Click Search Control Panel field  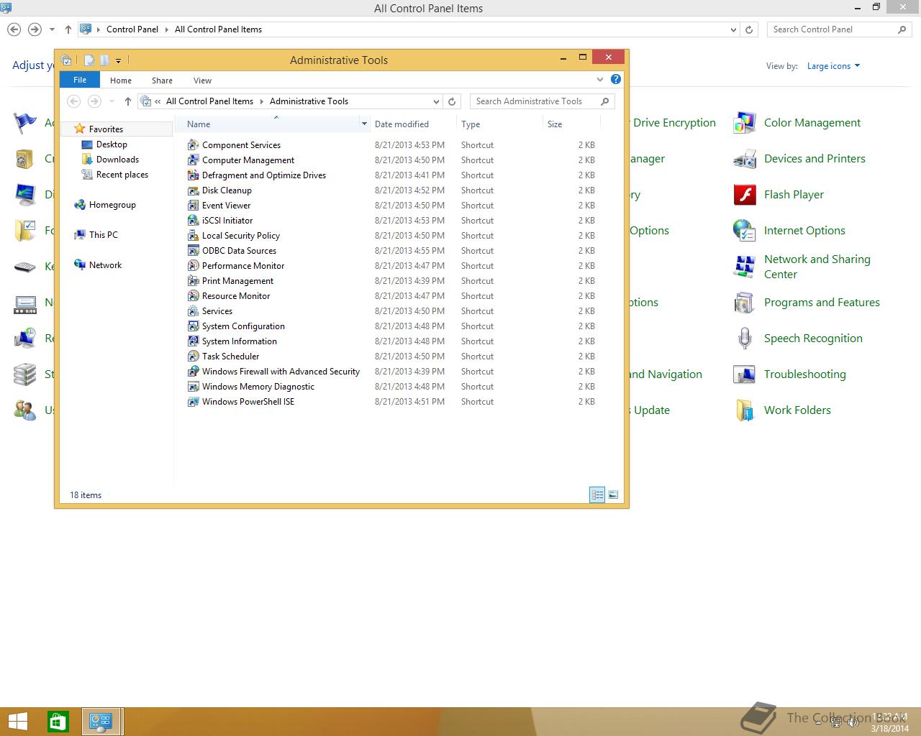[x=839, y=29]
